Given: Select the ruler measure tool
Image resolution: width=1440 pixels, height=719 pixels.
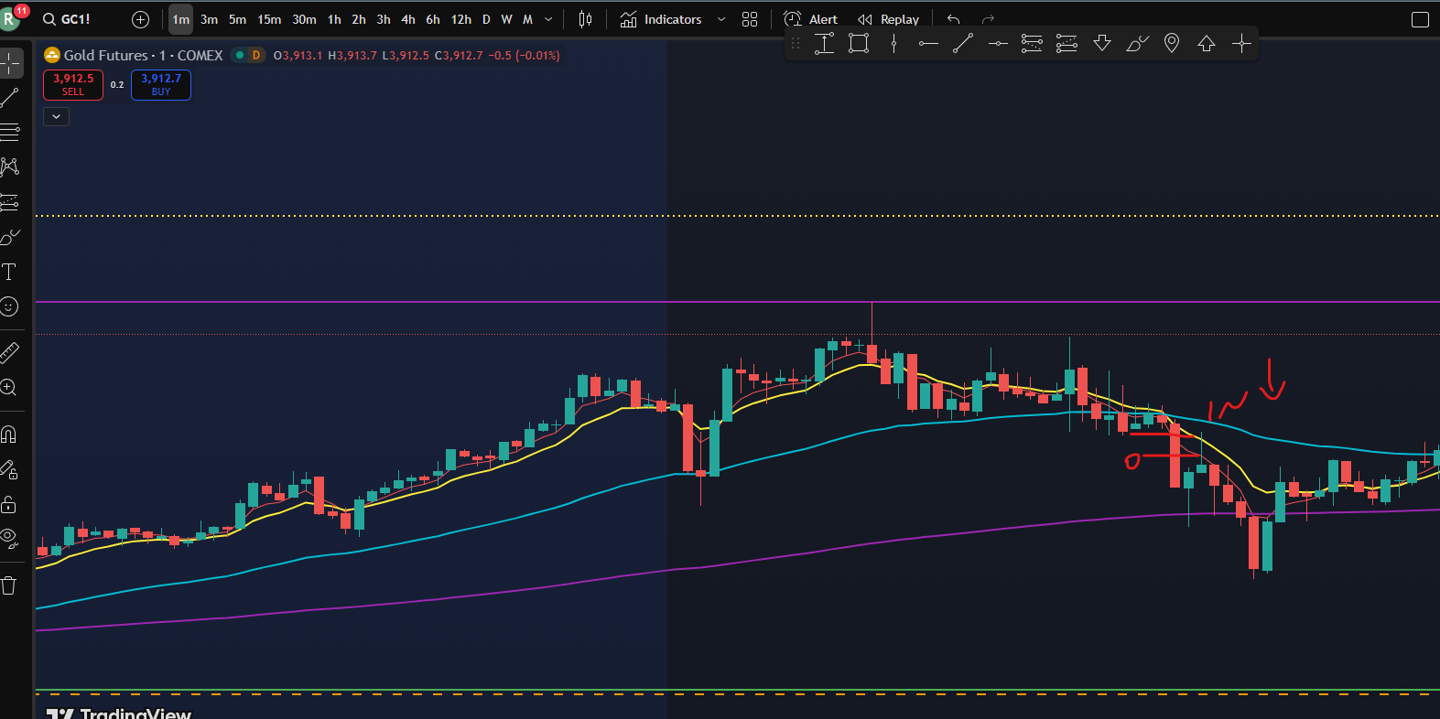Looking at the screenshot, I should coord(10,352).
